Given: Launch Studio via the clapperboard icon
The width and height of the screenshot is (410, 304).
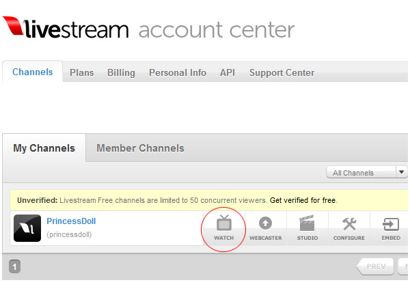Looking at the screenshot, I should click(307, 223).
